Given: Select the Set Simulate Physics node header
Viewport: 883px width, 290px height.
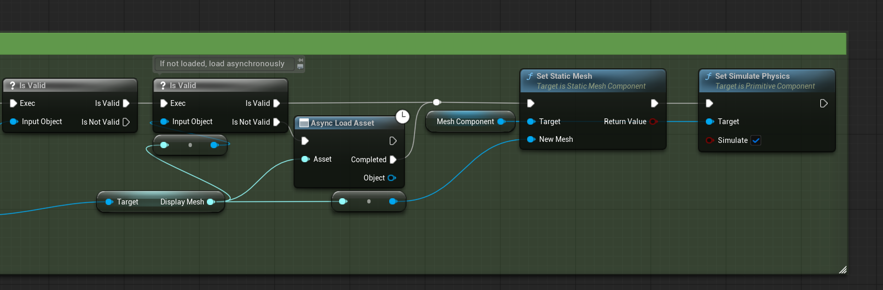Looking at the screenshot, I should 767,81.
